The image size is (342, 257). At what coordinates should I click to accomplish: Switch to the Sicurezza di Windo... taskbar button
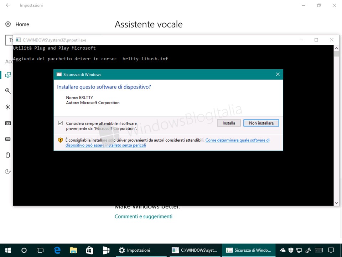tap(249, 250)
